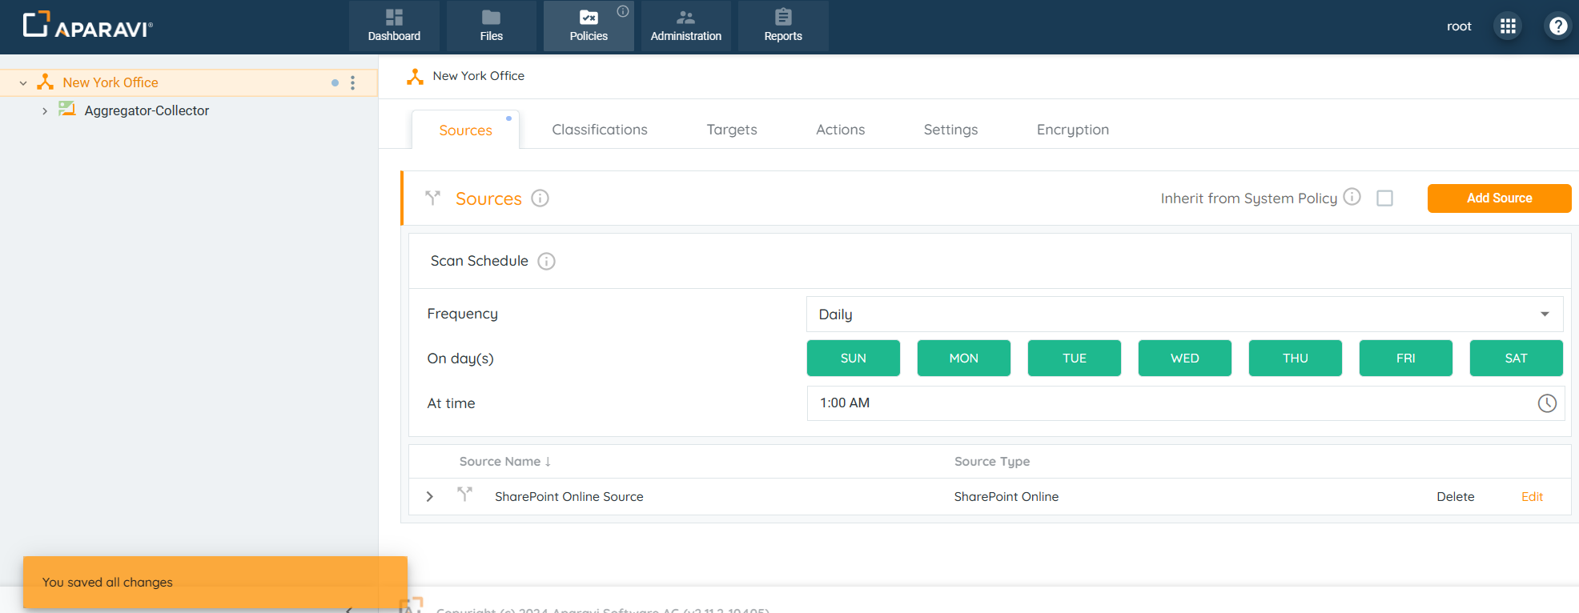The height and width of the screenshot is (613, 1579).
Task: Open the apps grid icon
Action: [x=1508, y=26]
